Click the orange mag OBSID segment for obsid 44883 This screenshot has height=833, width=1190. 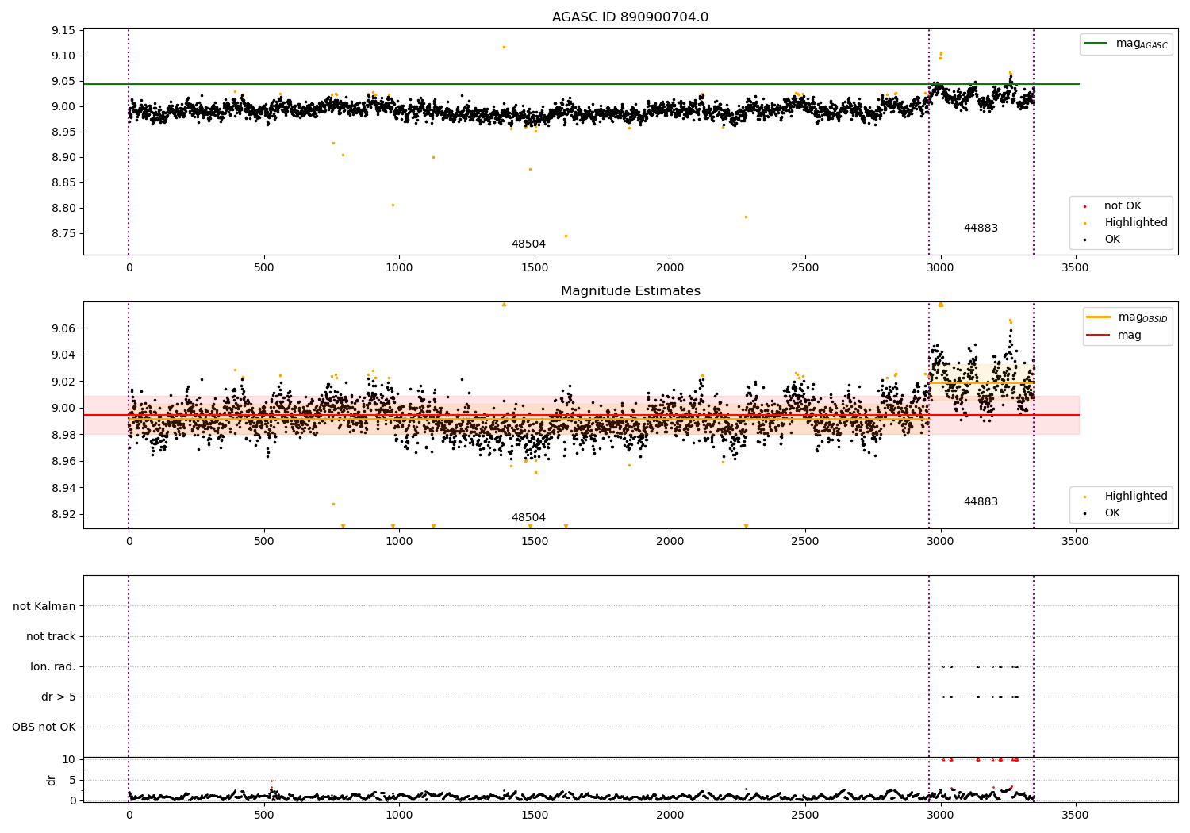pos(981,383)
